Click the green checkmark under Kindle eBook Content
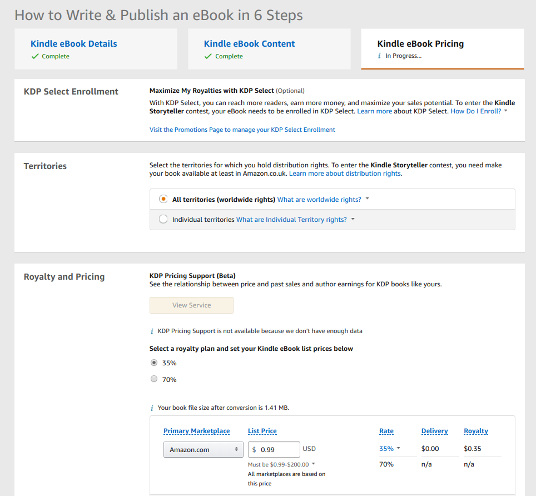The image size is (536, 496). [208, 56]
